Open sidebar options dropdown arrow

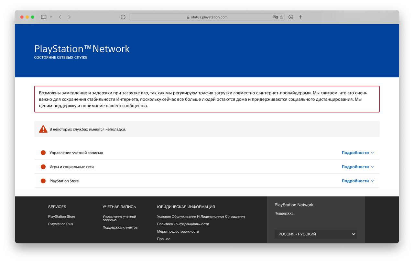click(51, 17)
